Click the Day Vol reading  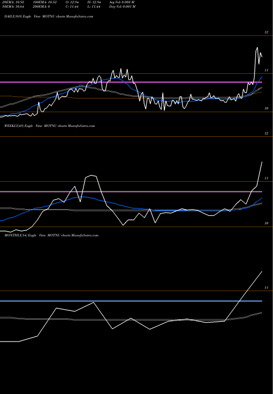tap(122, 7)
